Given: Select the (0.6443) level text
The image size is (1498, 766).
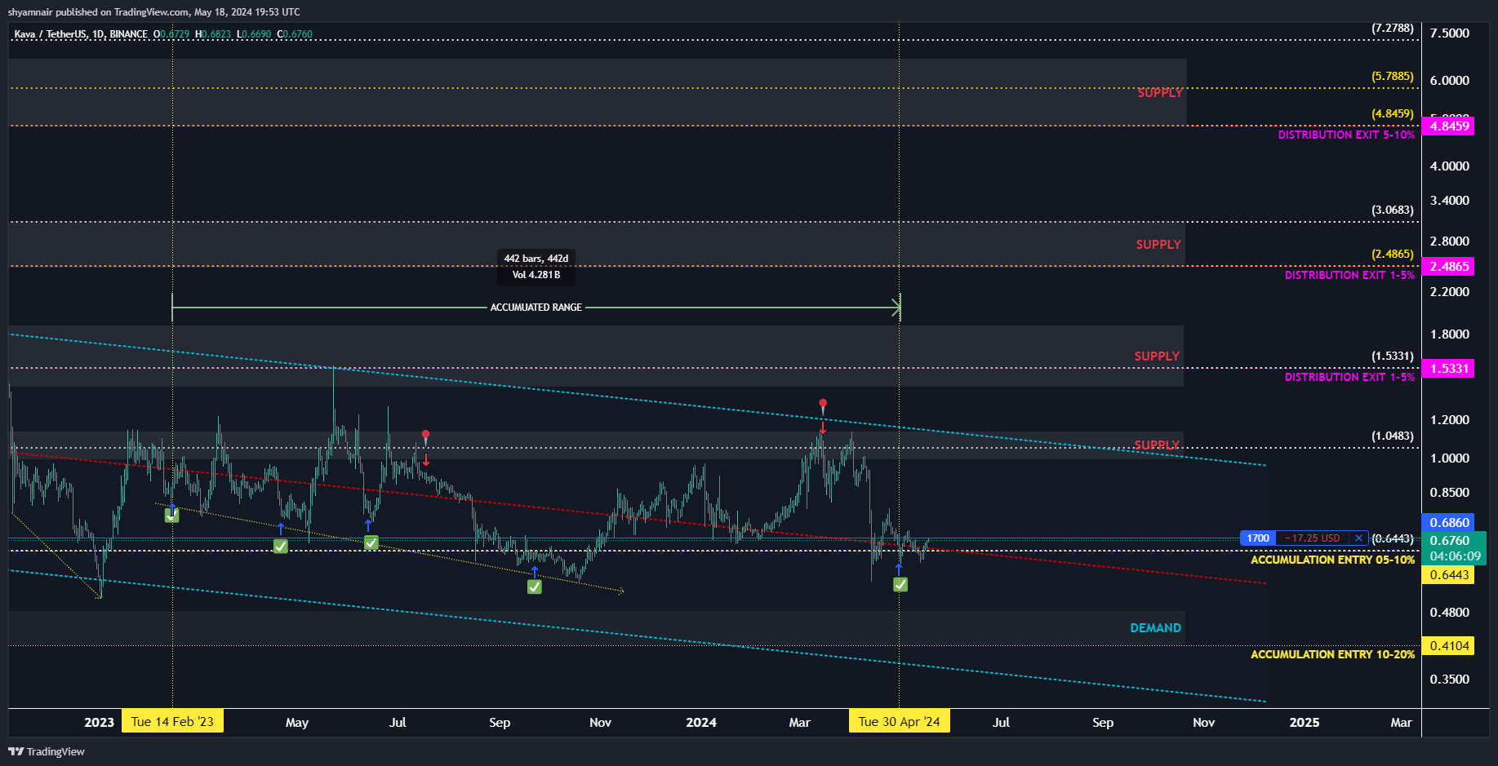Looking at the screenshot, I should [x=1392, y=539].
